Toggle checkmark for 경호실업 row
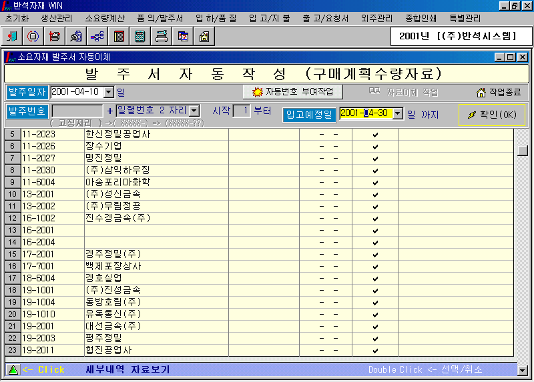This screenshot has height=382, width=534. [x=375, y=278]
